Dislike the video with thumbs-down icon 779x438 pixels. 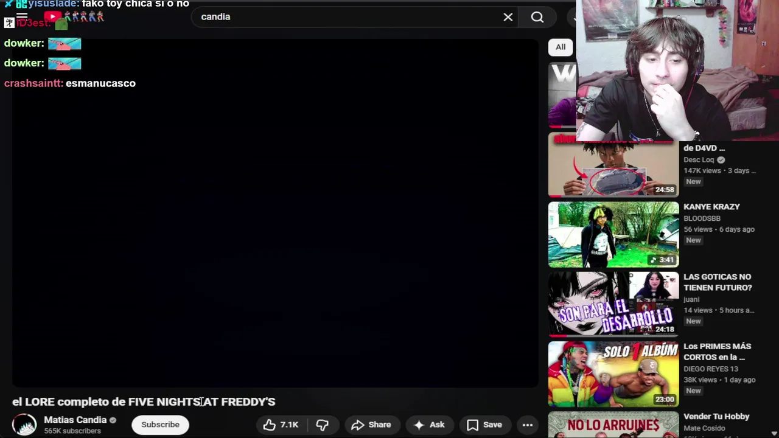coord(323,425)
